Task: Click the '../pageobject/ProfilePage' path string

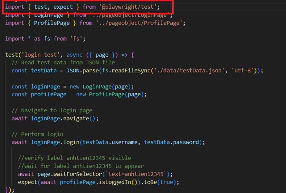Action: tap(140, 23)
